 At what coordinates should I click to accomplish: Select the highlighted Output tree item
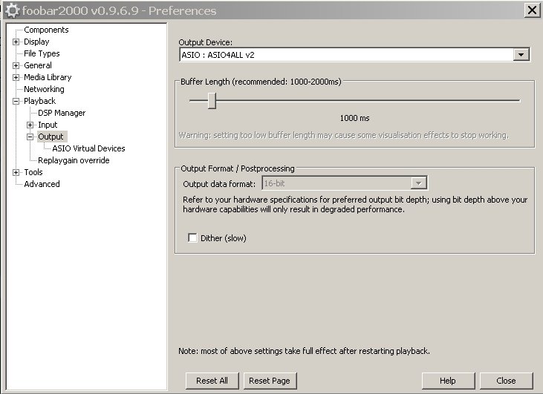point(52,137)
